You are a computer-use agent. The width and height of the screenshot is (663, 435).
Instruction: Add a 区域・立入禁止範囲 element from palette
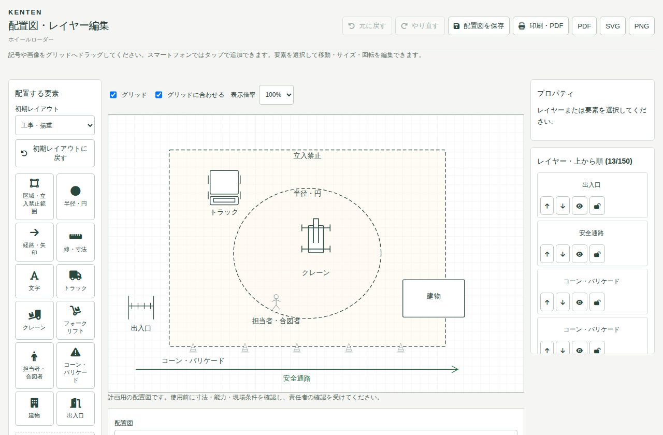pyautogui.click(x=34, y=196)
